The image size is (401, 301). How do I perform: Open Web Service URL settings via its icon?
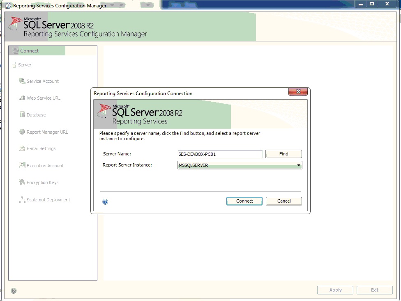tap(21, 98)
